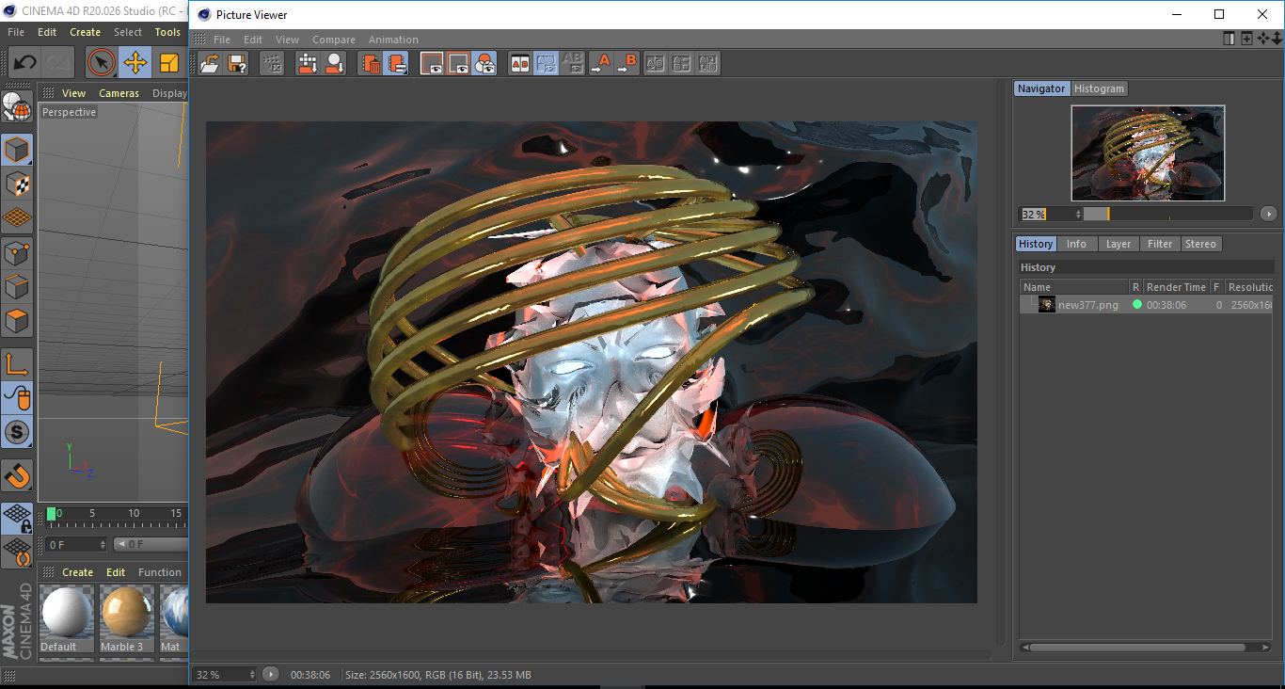Open Function menu in material manager

pos(160,572)
